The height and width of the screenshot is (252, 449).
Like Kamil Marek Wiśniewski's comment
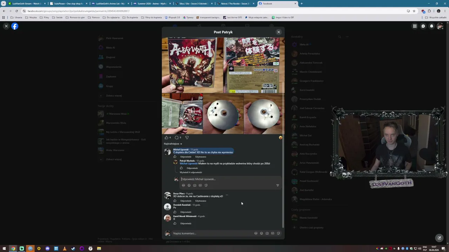click(175, 223)
